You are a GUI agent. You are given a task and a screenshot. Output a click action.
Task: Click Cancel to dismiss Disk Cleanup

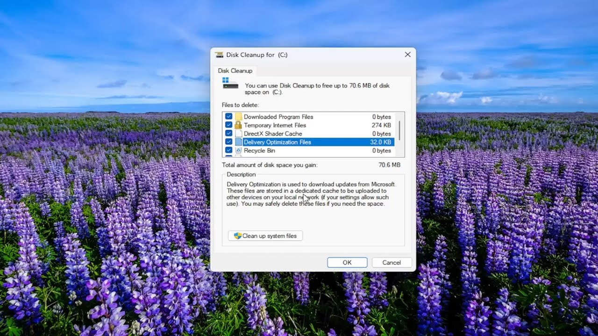pos(392,262)
